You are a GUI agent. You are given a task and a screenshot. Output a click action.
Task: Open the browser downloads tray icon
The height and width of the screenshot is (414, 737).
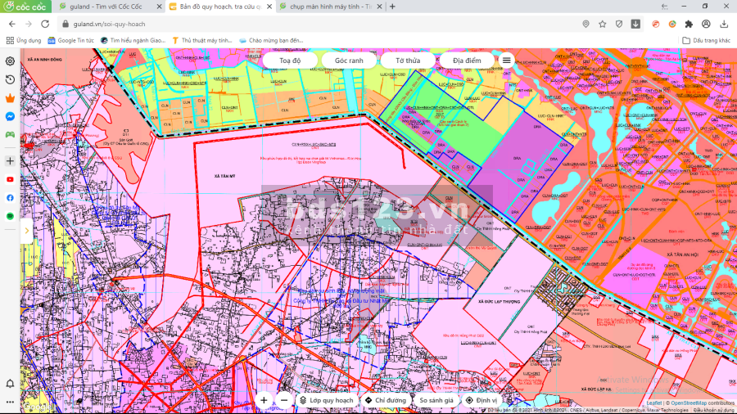[724, 24]
